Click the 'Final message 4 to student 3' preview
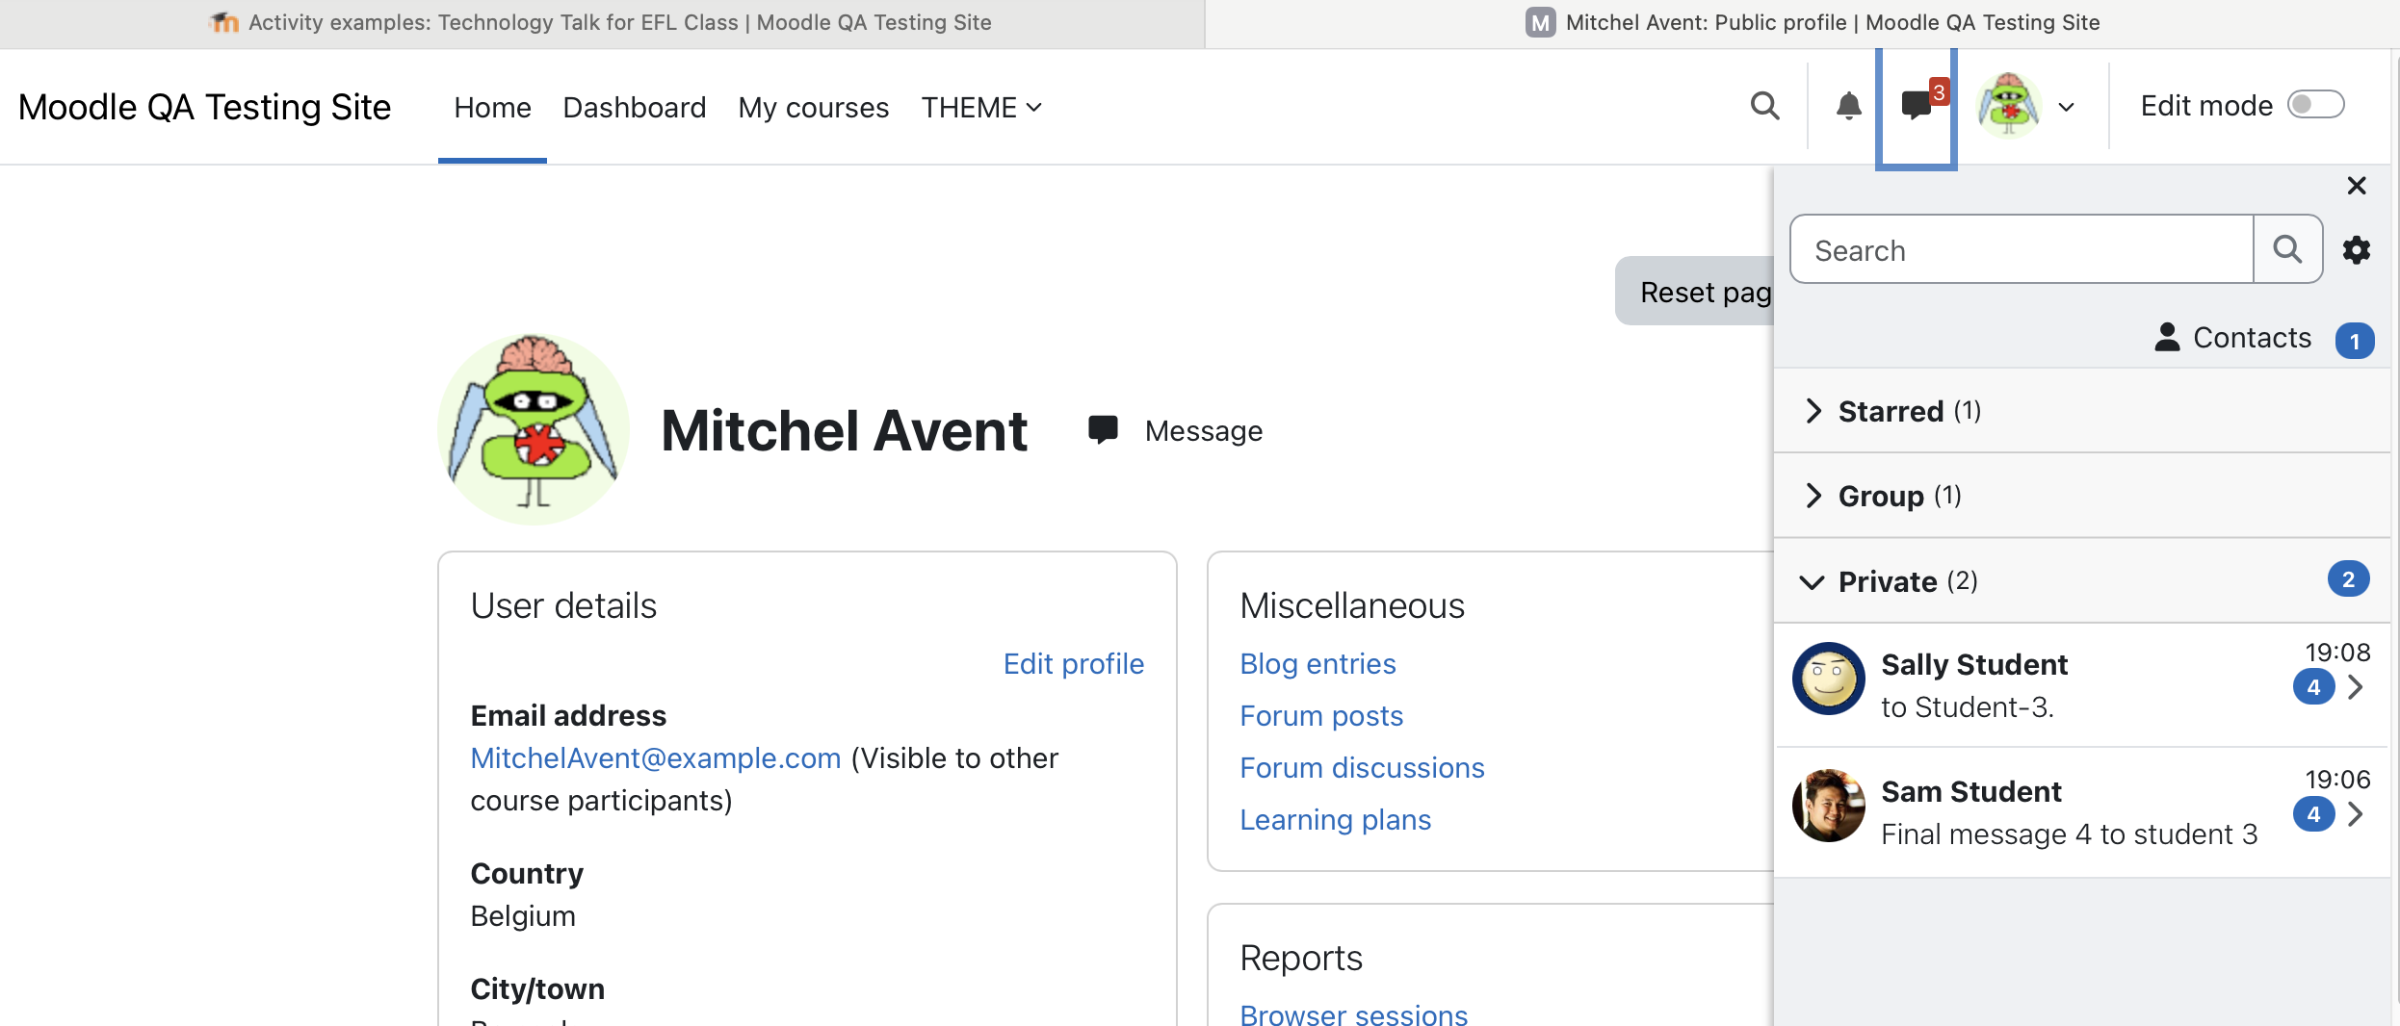This screenshot has height=1026, width=2400. pyautogui.click(x=2069, y=834)
